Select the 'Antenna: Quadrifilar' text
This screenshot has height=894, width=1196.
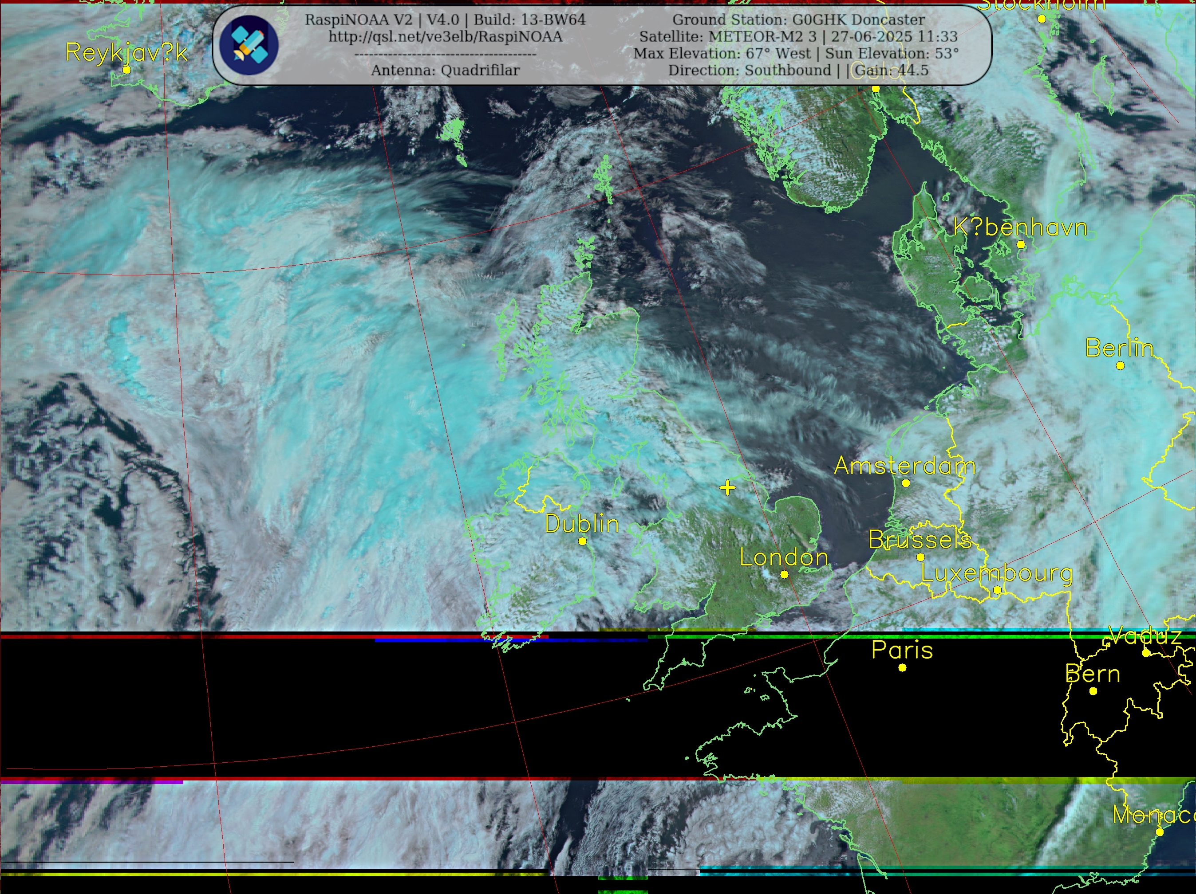point(445,70)
